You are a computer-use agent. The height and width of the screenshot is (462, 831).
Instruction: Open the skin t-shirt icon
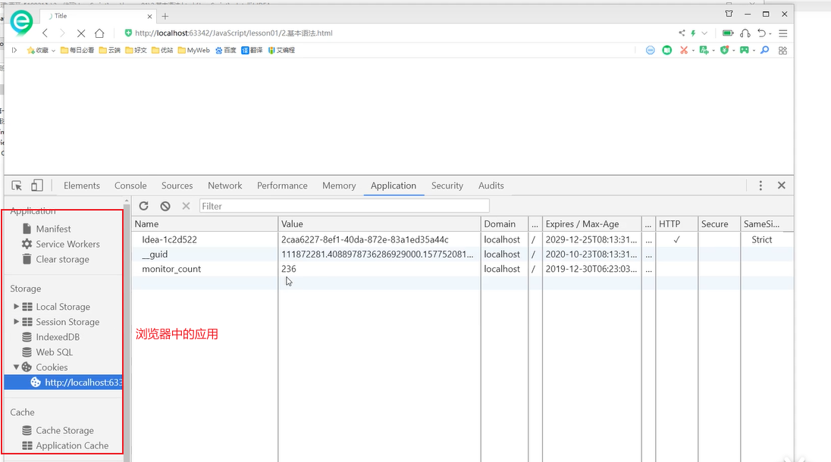click(729, 14)
